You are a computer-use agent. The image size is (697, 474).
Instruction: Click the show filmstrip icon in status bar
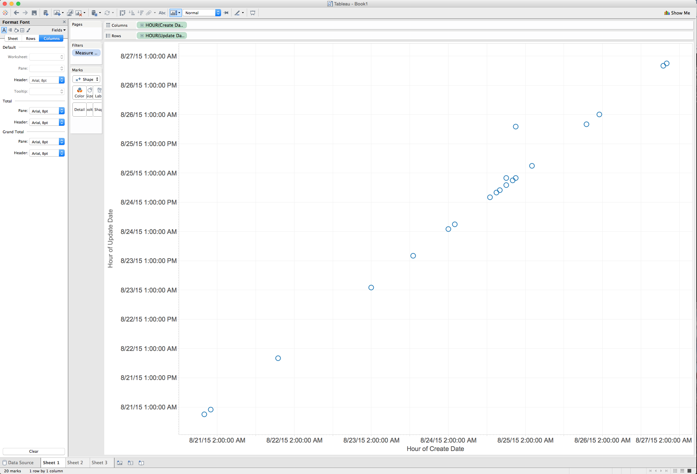[682, 471]
